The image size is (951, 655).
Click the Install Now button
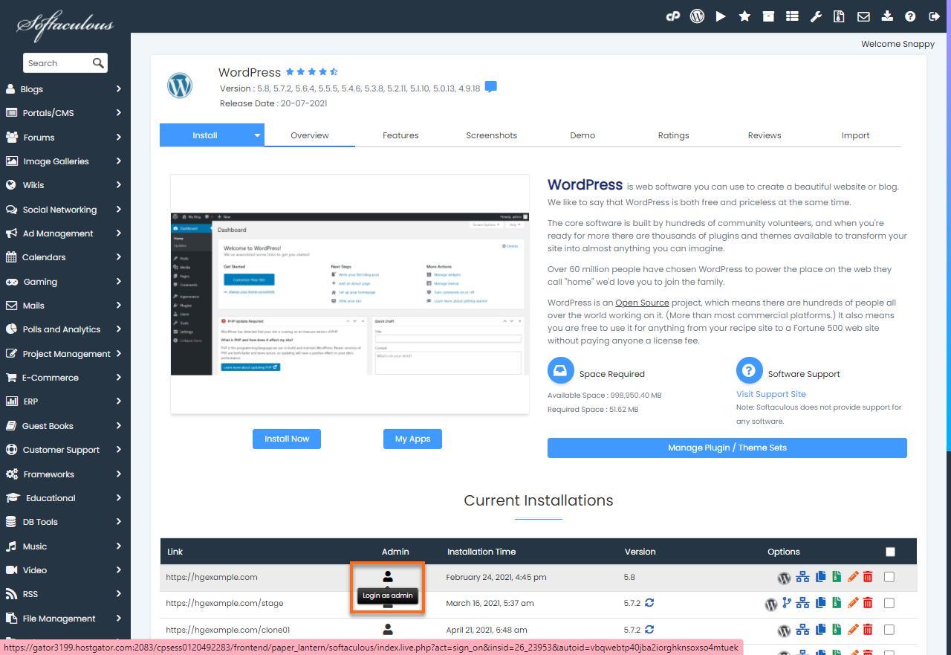click(286, 439)
